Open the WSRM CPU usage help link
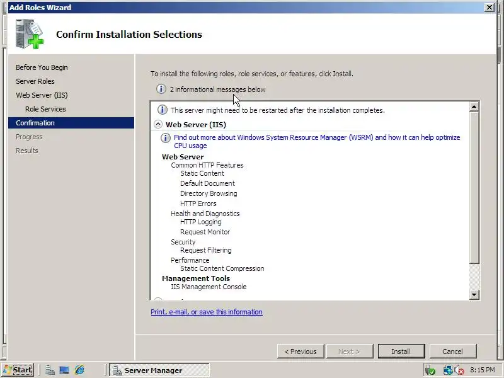 point(317,141)
